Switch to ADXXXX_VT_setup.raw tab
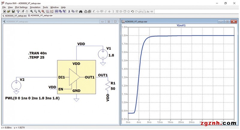The height and width of the screenshot is (130, 240). (x=40, y=16)
